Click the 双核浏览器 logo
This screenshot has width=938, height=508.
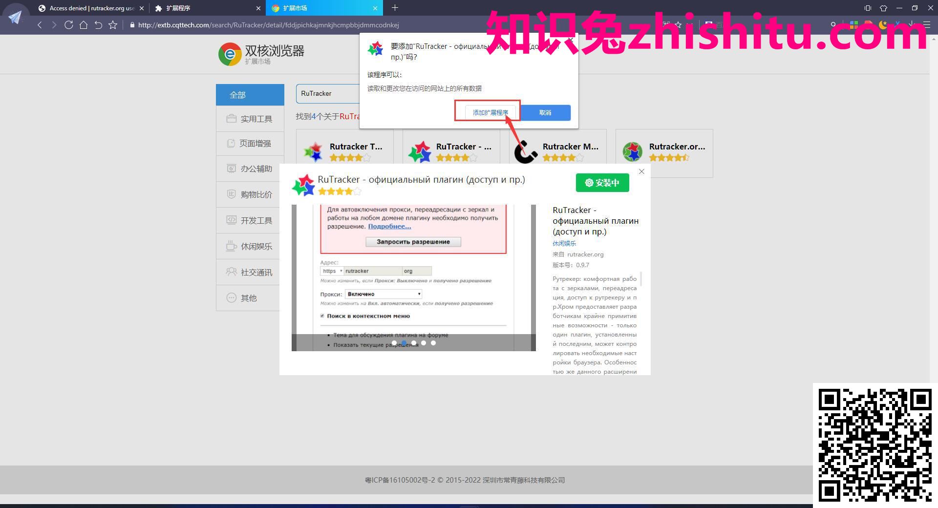click(x=261, y=54)
